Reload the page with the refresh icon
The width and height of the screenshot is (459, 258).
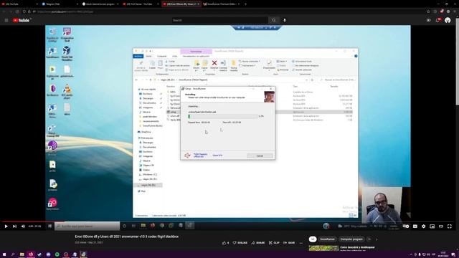[17, 11]
